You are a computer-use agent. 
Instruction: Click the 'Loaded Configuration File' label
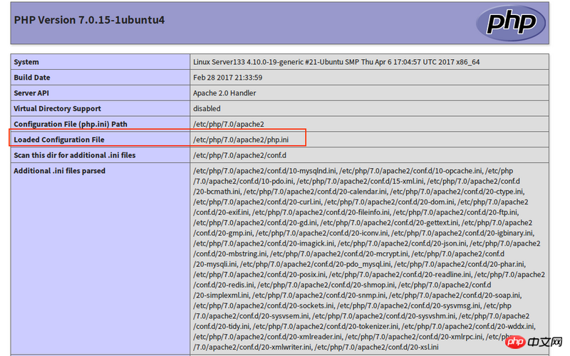(59, 140)
